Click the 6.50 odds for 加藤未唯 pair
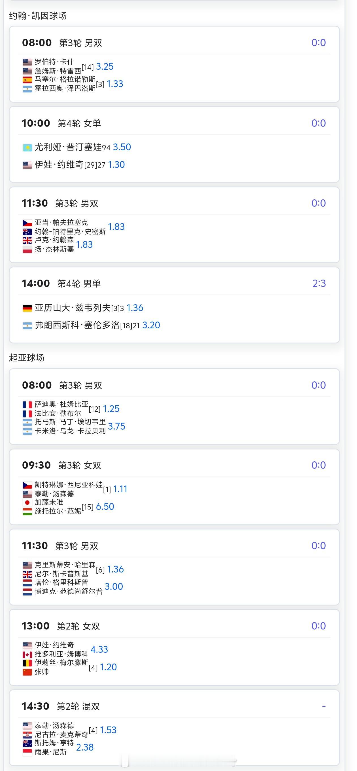The height and width of the screenshot is (771, 357). click(x=105, y=507)
